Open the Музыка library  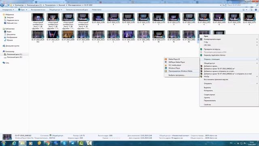(10, 40)
